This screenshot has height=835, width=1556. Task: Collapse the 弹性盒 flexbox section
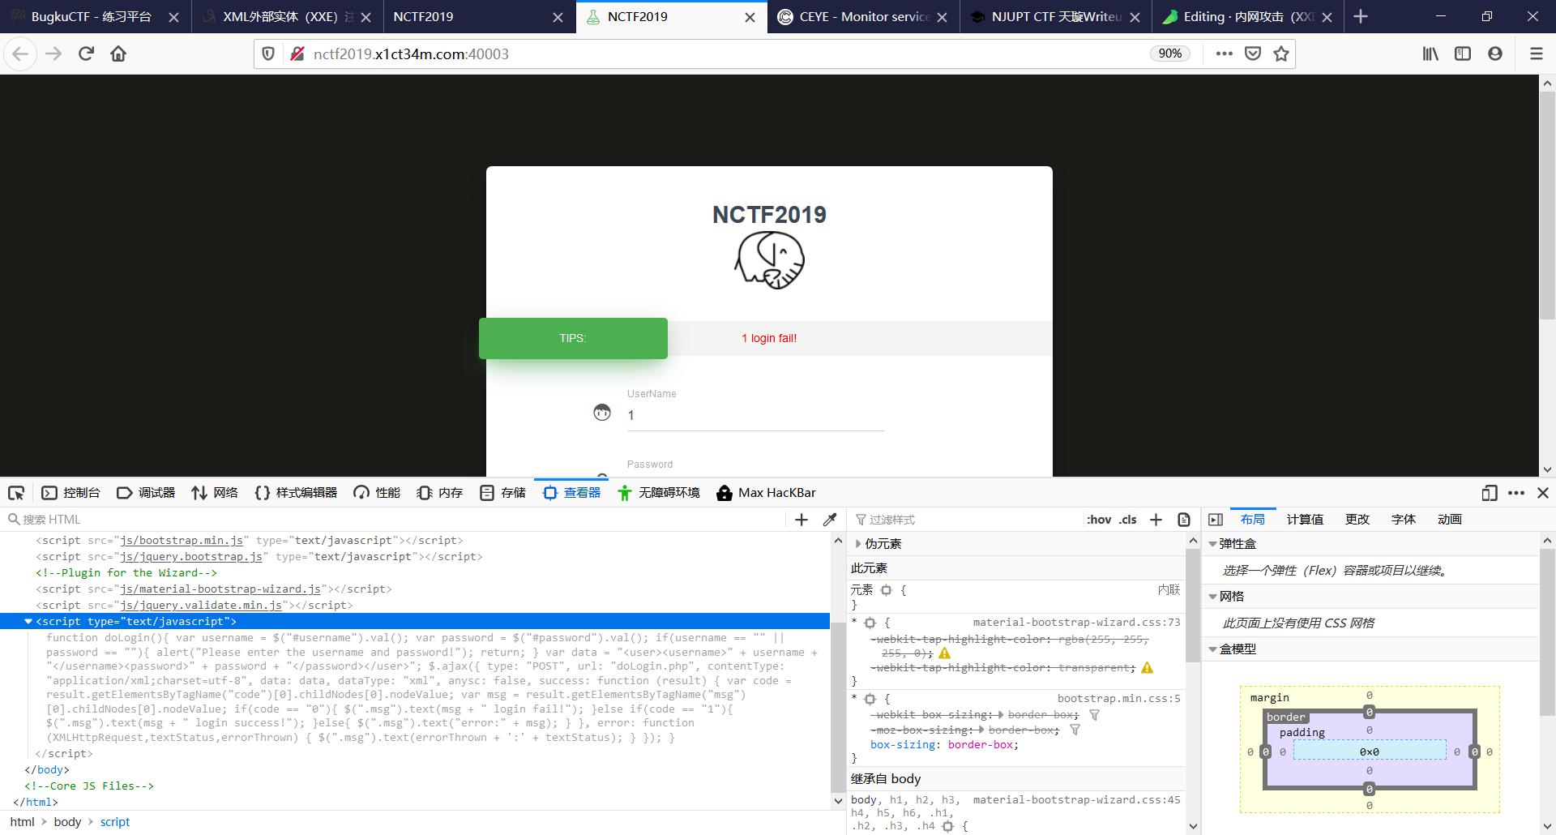point(1212,544)
